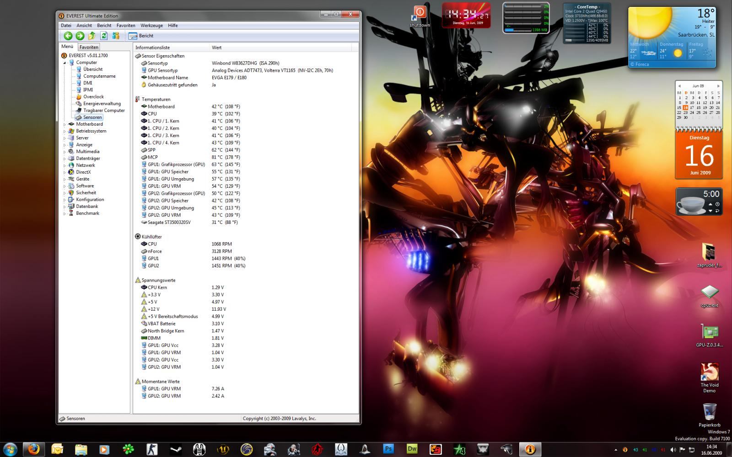This screenshot has width=732, height=457.
Task: Select the Seagate ST3500320SV temperature row
Action: pos(245,223)
